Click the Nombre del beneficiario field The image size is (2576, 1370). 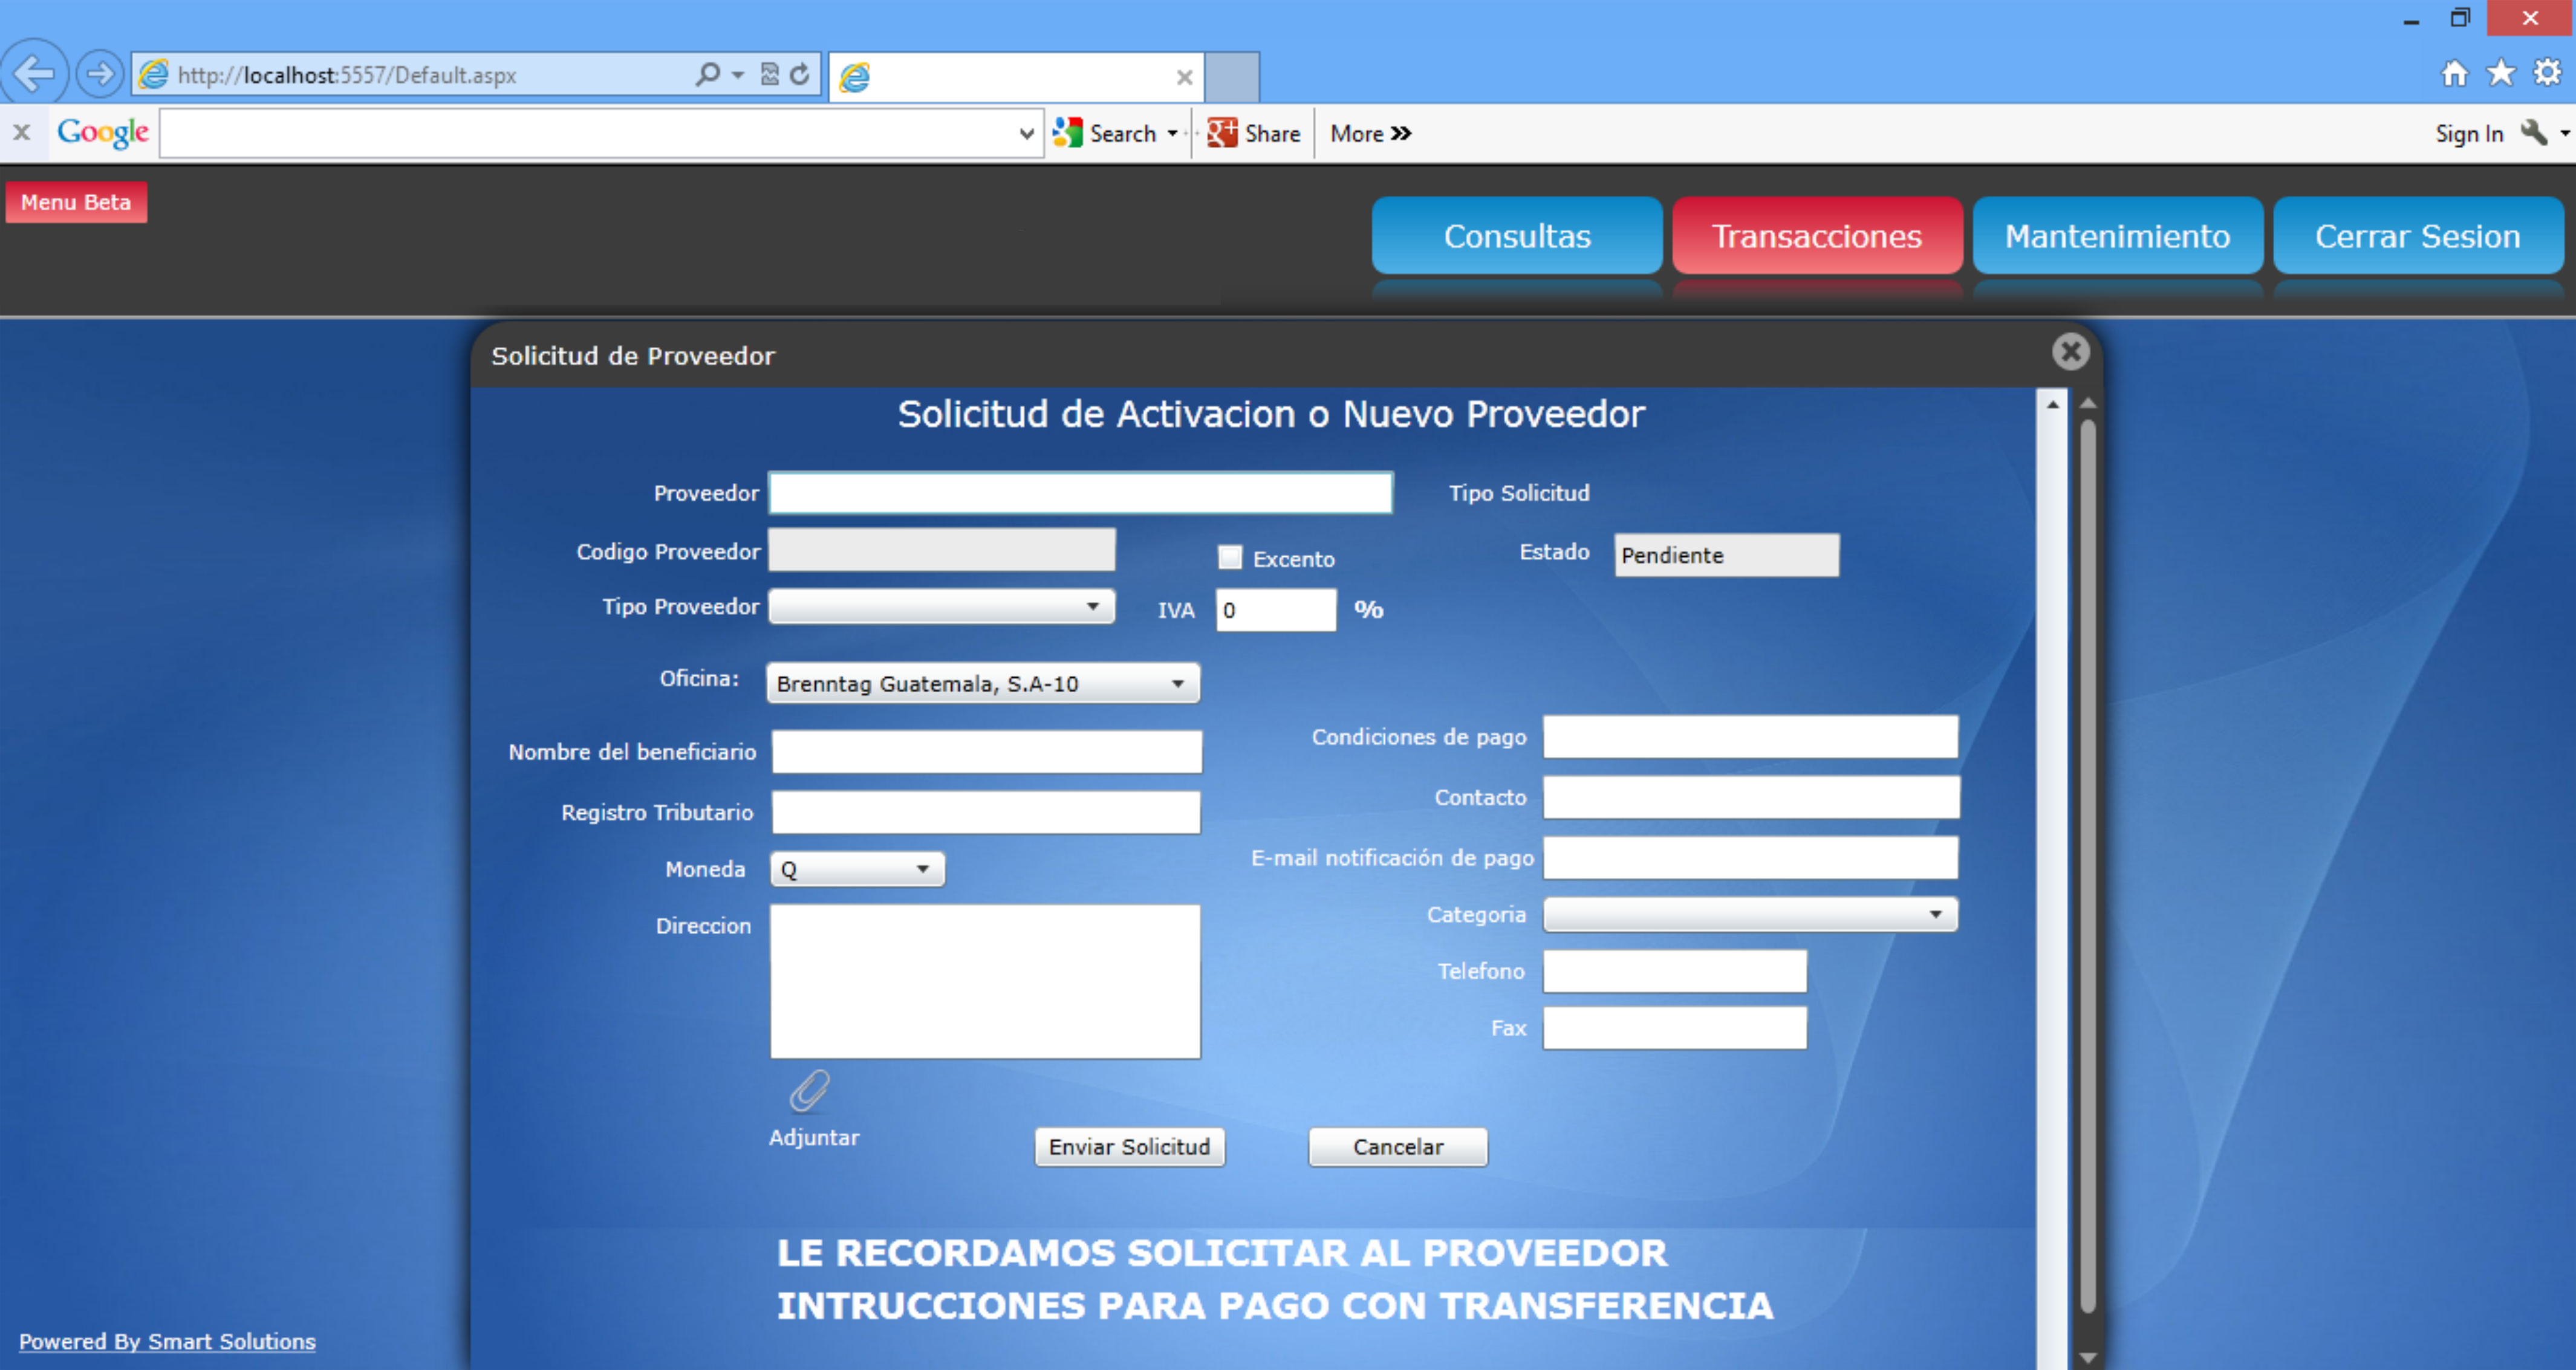(x=987, y=751)
